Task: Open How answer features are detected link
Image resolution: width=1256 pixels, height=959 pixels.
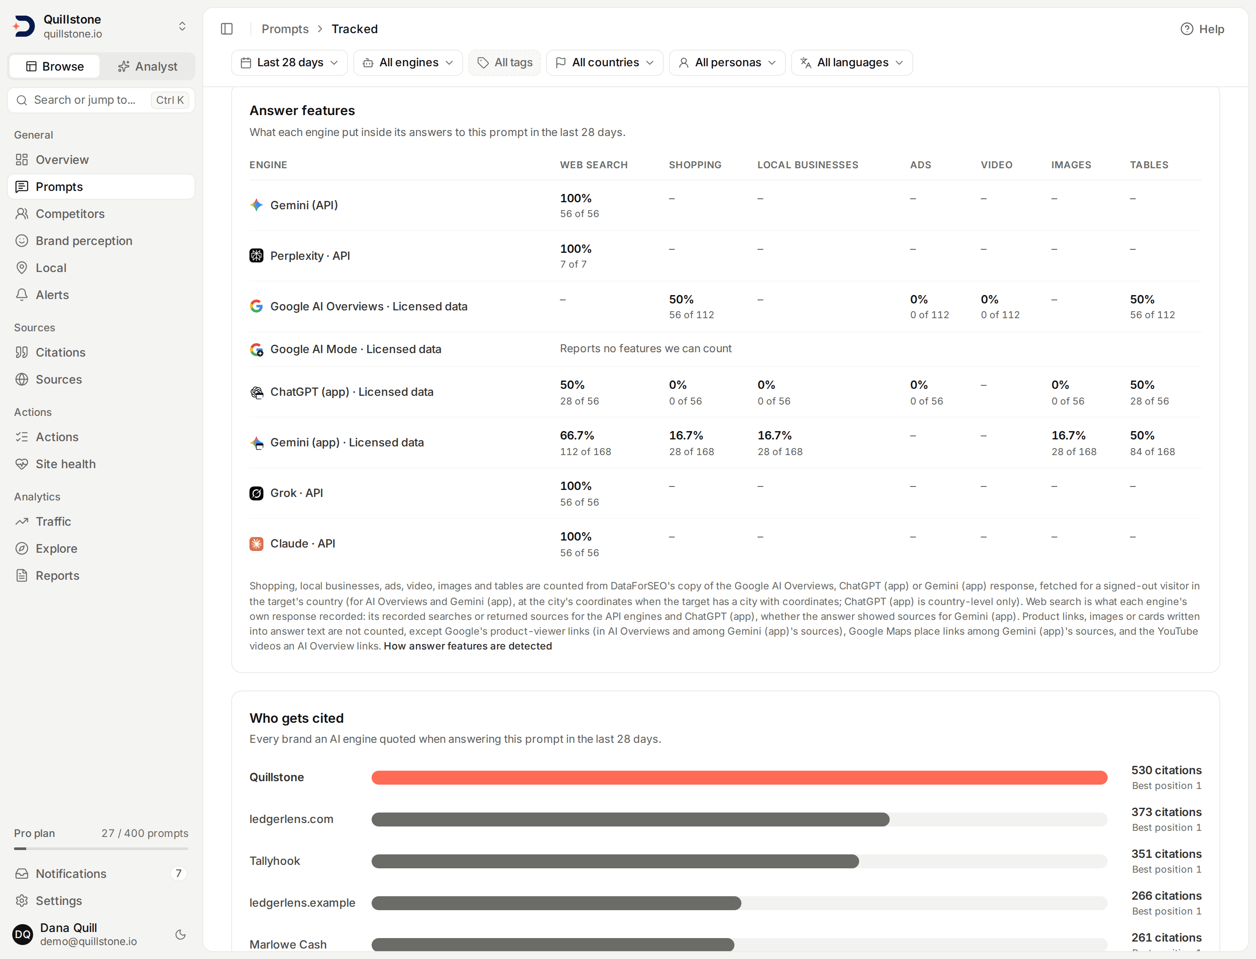Action: coord(468,646)
